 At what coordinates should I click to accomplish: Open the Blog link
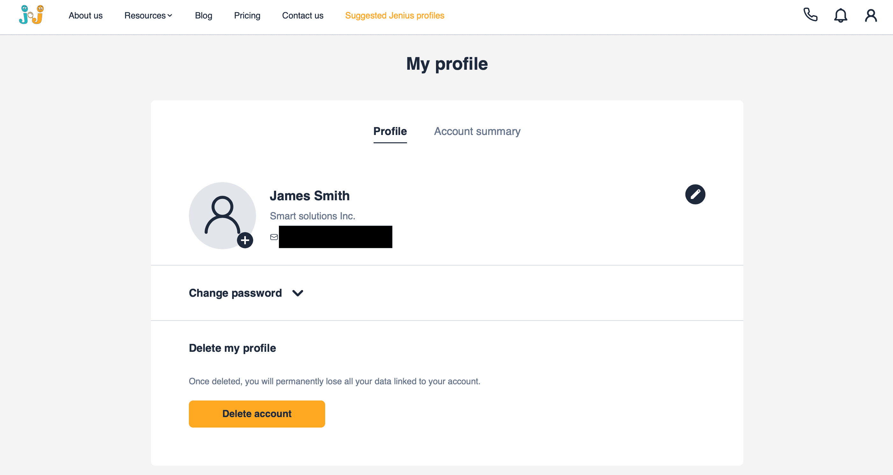[x=204, y=16]
